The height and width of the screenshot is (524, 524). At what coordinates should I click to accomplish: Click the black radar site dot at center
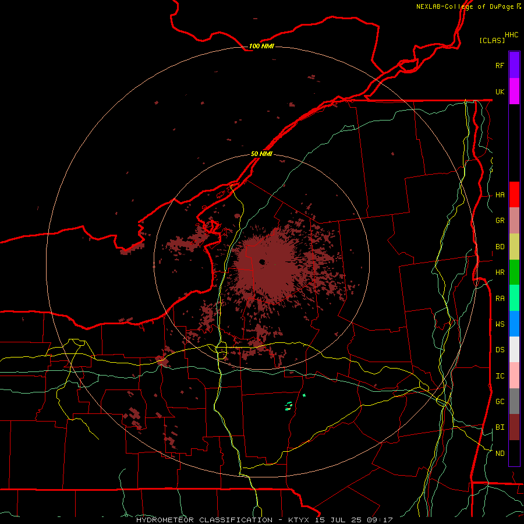262,262
